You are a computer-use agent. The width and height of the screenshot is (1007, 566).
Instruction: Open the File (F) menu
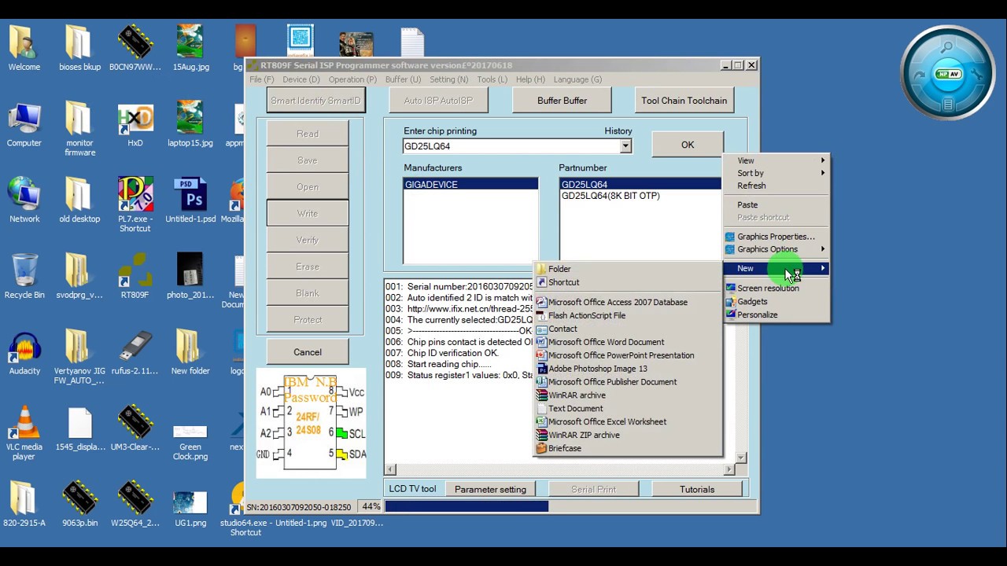click(x=261, y=79)
